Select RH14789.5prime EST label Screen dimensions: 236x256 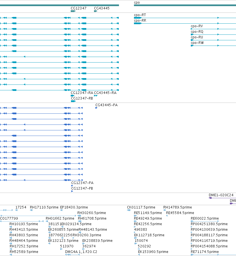pos(177,207)
